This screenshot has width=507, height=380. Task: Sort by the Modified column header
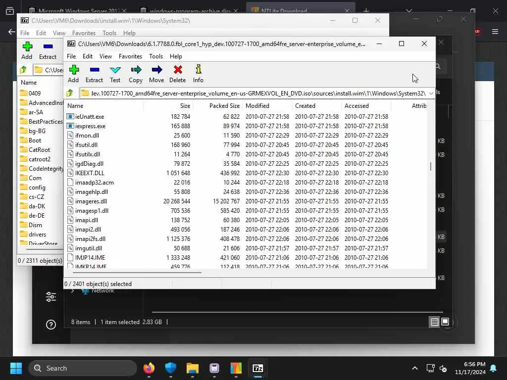click(x=267, y=106)
